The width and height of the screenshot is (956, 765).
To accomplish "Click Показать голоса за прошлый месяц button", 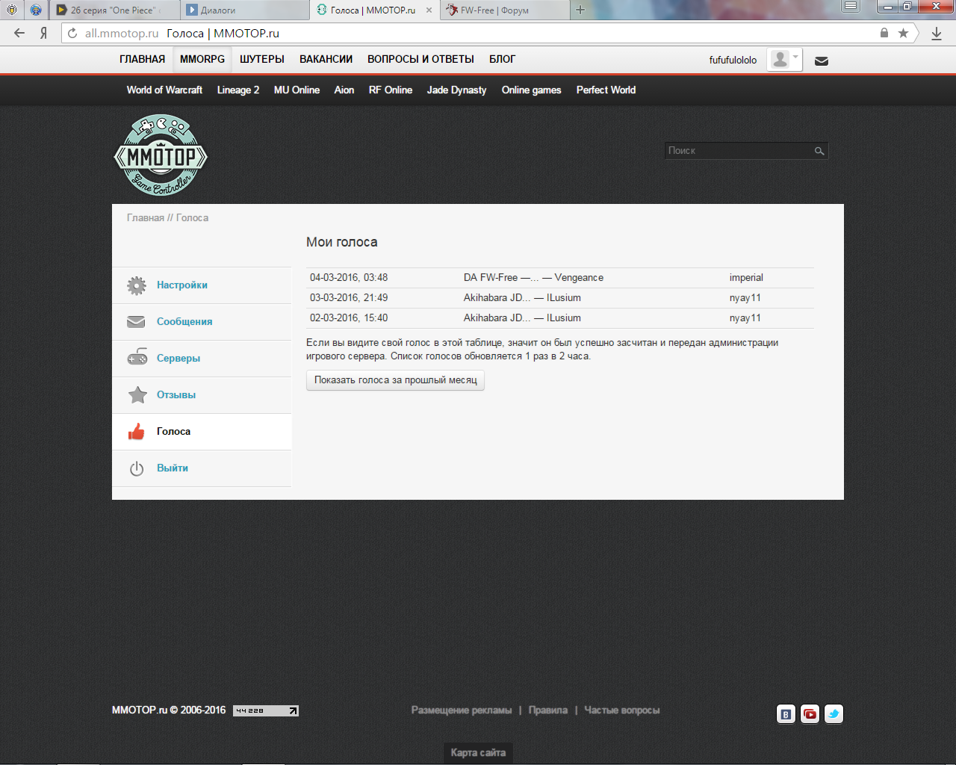I will (395, 380).
